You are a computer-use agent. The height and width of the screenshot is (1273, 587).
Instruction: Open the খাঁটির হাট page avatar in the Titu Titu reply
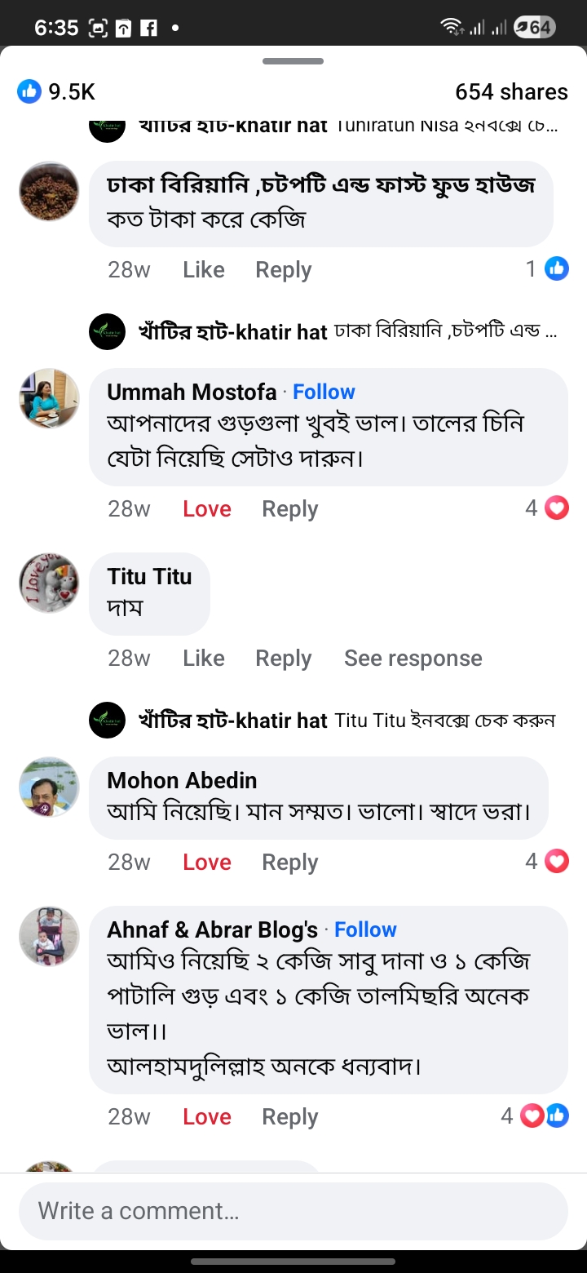click(x=108, y=720)
